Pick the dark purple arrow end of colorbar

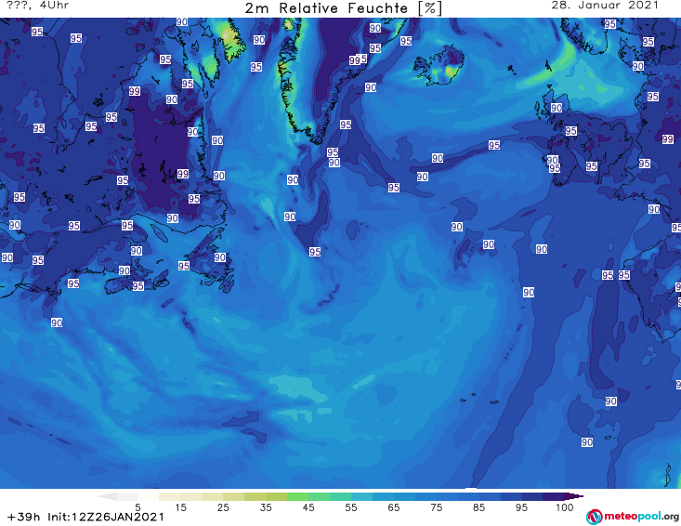point(574,496)
